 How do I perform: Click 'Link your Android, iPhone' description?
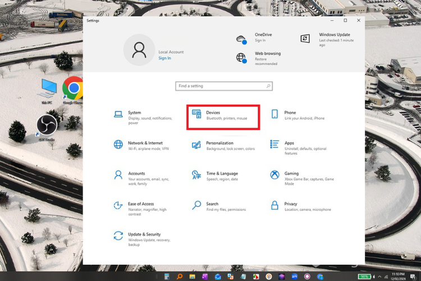coord(304,119)
